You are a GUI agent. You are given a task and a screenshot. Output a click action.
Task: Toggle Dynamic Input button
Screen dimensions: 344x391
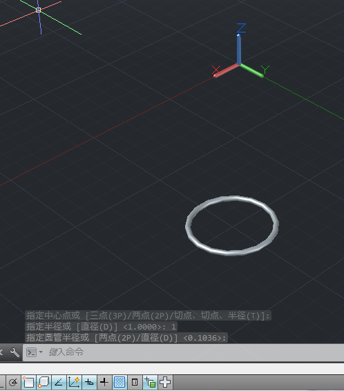(x=89, y=382)
